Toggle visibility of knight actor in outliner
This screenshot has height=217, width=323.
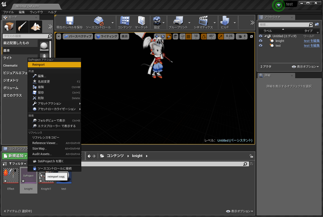[260, 41]
